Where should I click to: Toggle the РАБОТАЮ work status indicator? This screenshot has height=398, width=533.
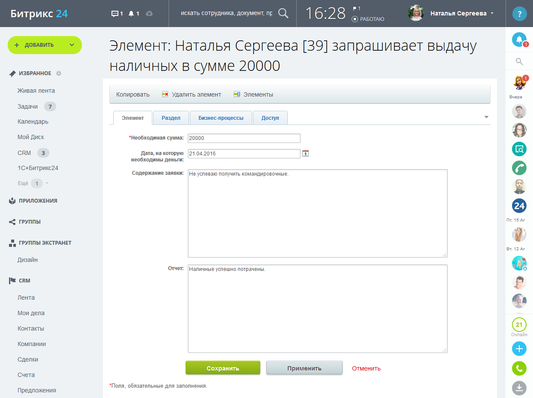pyautogui.click(x=368, y=19)
